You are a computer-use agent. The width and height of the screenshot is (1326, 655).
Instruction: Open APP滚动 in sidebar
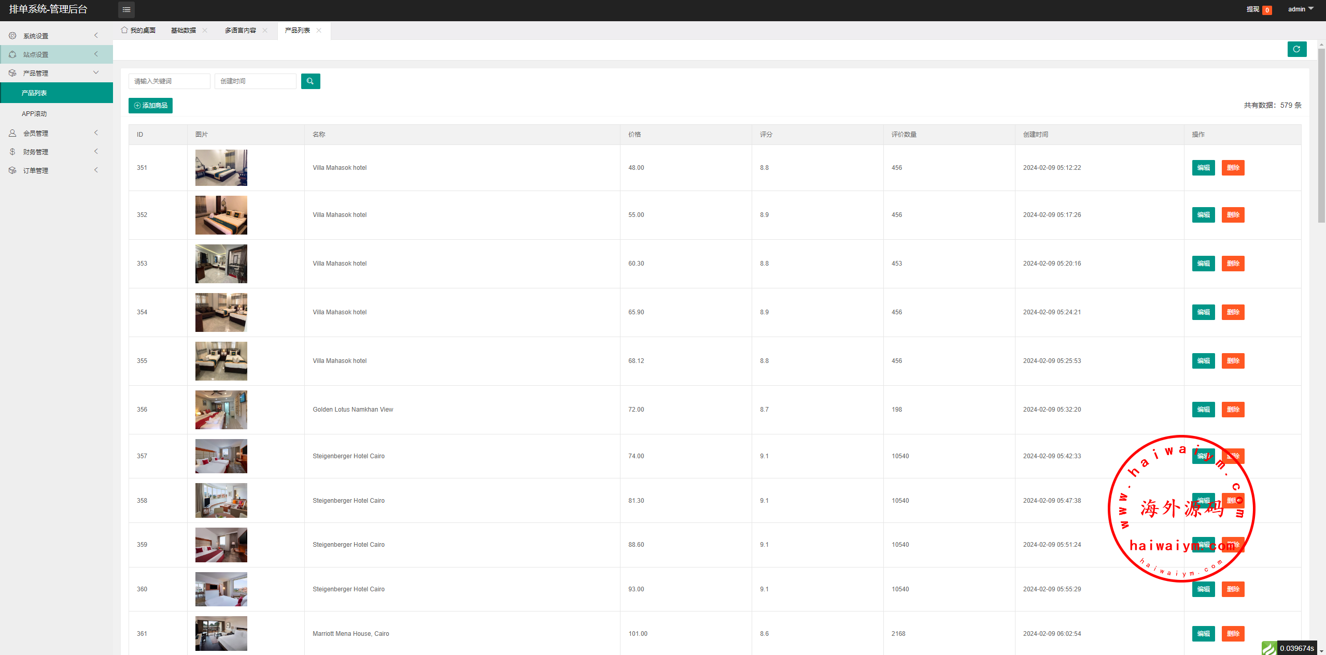pyautogui.click(x=34, y=114)
